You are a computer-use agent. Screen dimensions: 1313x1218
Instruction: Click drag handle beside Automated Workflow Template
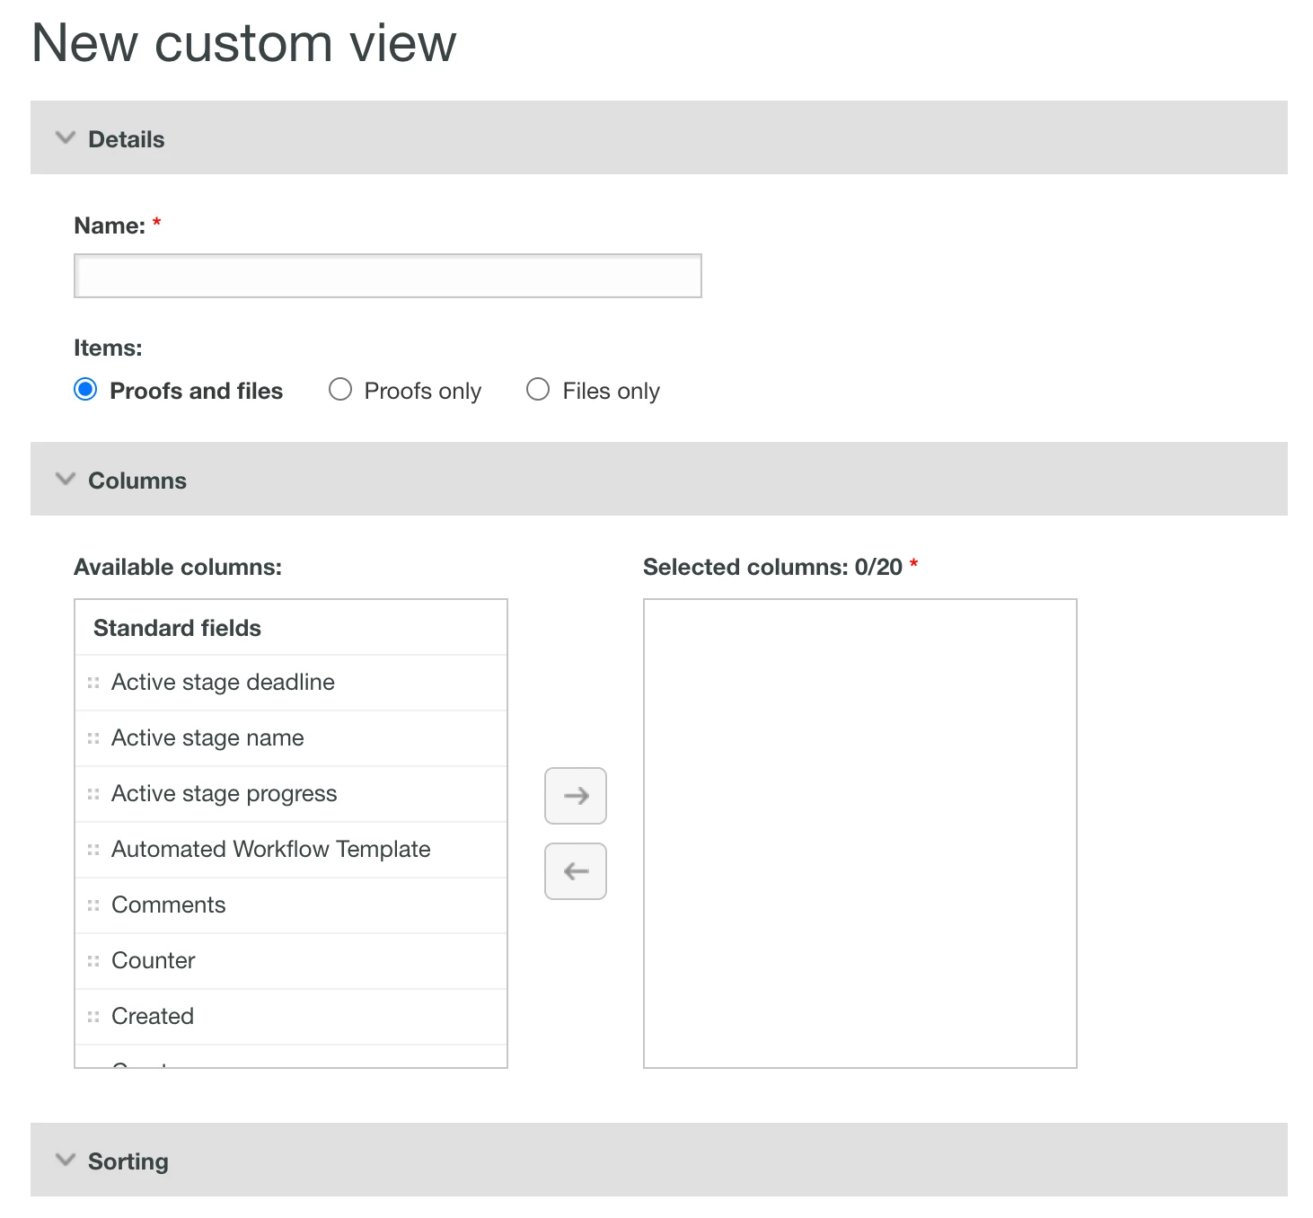[93, 850]
